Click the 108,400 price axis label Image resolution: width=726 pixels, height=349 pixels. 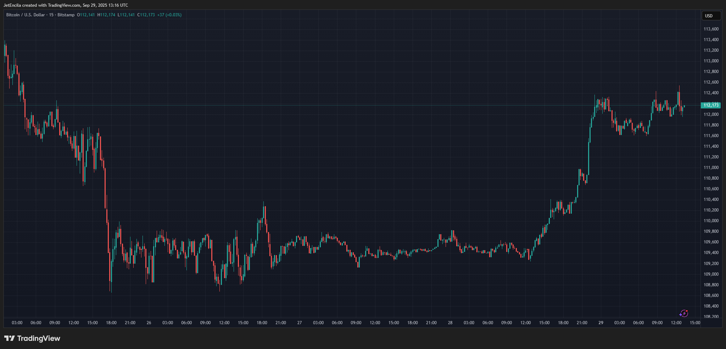click(711, 306)
